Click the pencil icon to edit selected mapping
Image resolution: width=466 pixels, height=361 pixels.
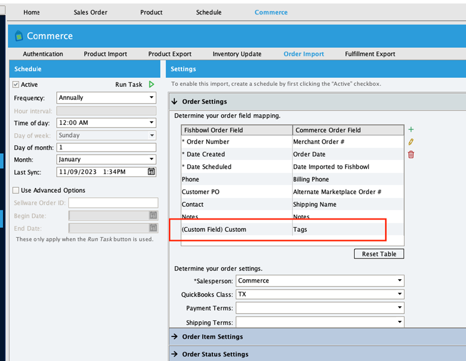tap(411, 143)
